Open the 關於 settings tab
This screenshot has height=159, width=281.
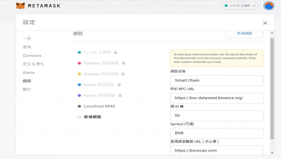coord(27,89)
